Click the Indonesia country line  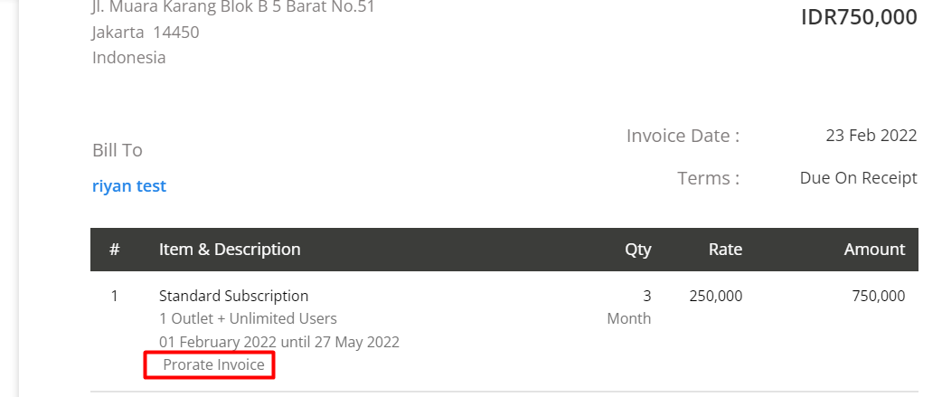pyautogui.click(x=128, y=58)
